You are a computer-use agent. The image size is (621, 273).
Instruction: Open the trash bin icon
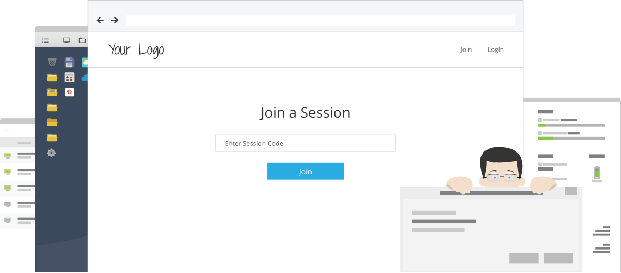52,62
